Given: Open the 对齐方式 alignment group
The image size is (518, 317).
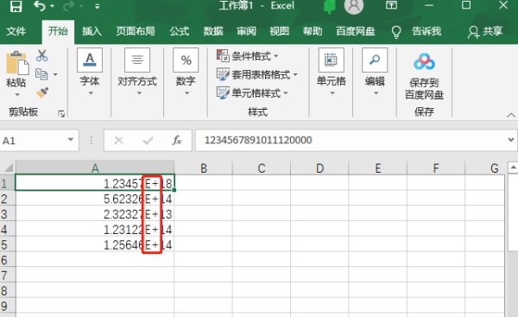Looking at the screenshot, I should coord(137,72).
